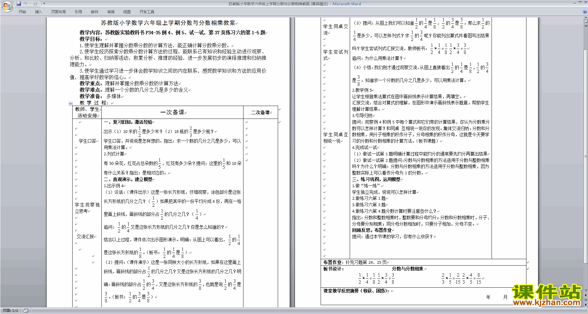Open the Undo history dropdown arrow

coord(30,4)
